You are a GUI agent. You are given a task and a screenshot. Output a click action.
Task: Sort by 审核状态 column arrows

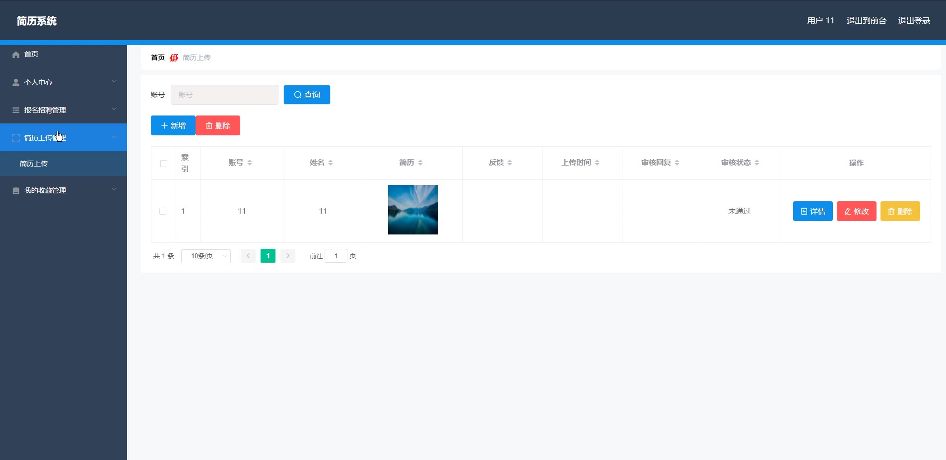click(x=757, y=163)
